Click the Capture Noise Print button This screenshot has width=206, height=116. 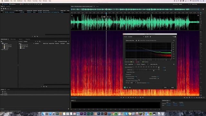click(x=130, y=41)
